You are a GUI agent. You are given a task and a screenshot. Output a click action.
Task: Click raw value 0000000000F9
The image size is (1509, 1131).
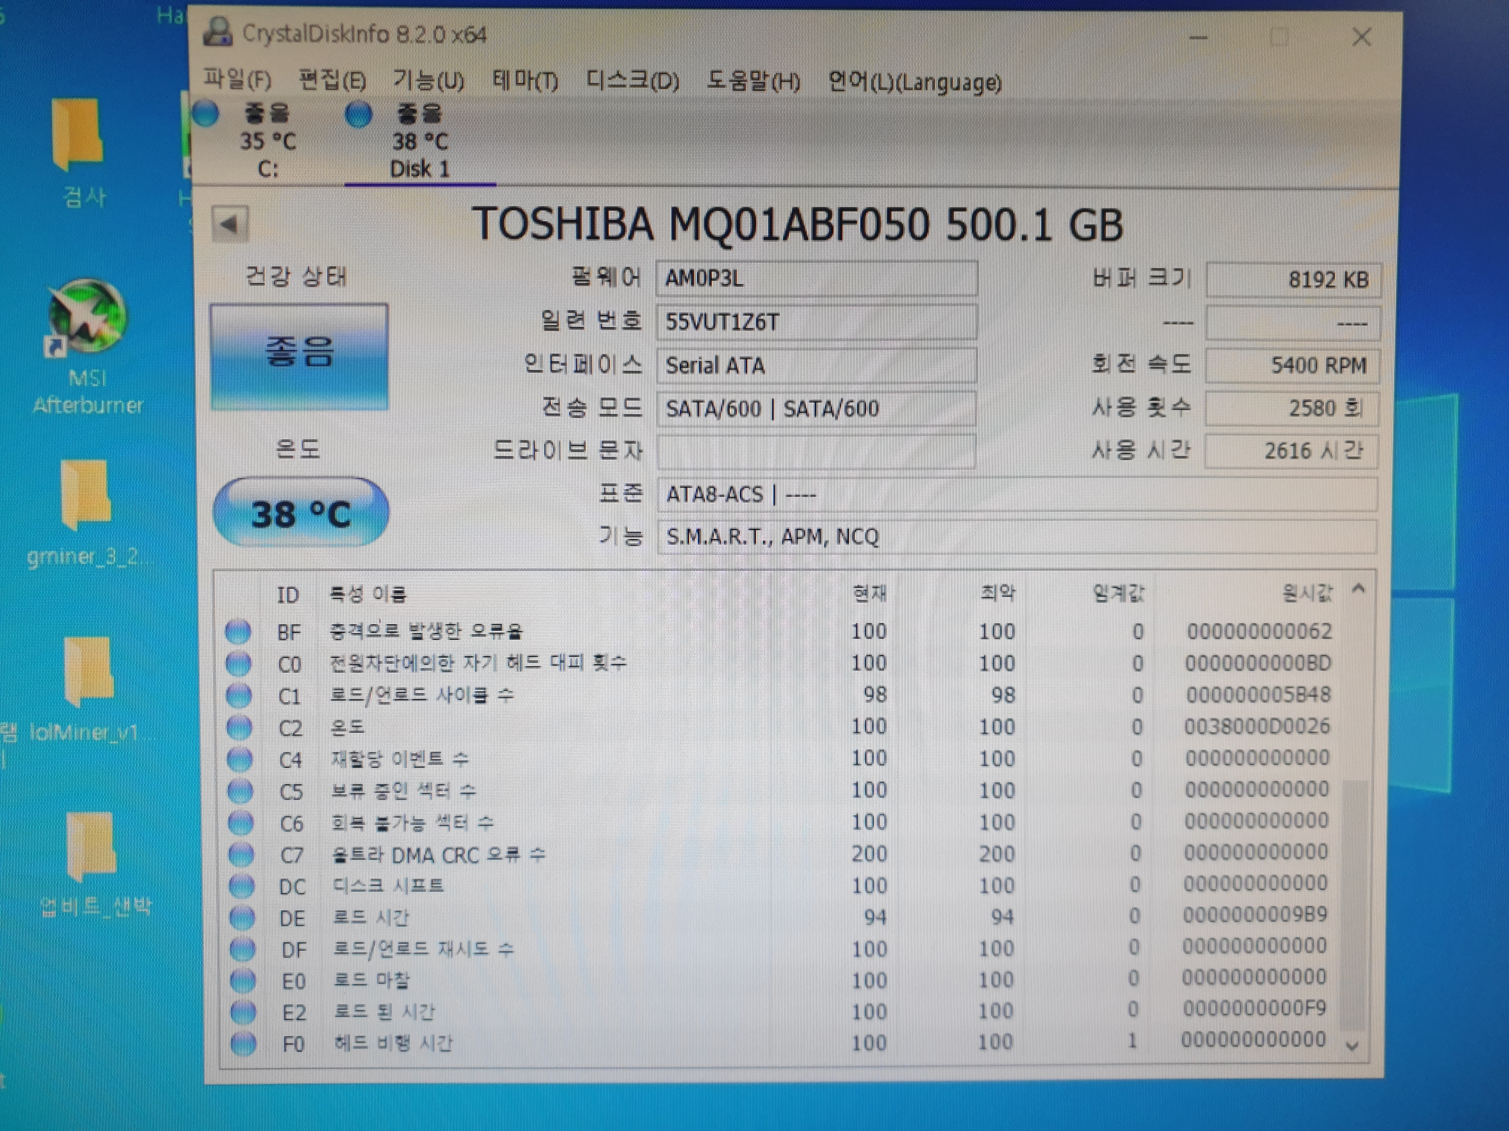click(x=1255, y=1009)
